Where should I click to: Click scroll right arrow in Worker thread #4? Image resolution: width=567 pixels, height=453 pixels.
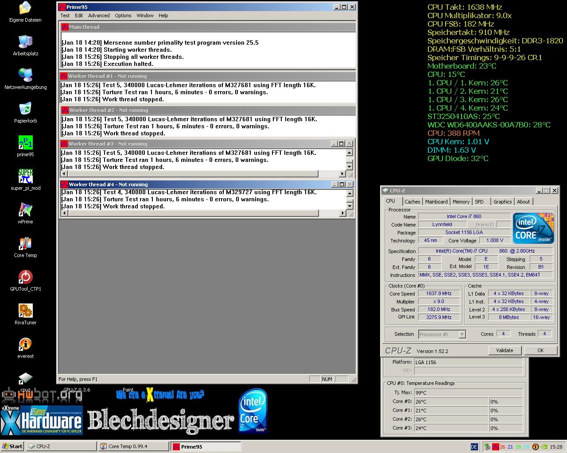[x=342, y=213]
